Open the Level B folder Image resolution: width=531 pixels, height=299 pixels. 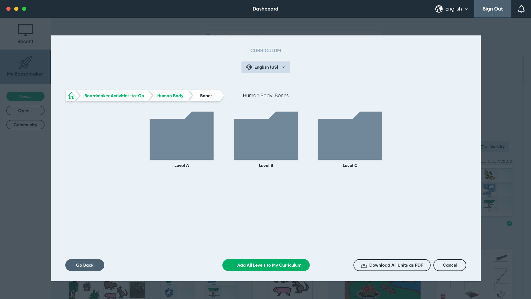click(x=266, y=136)
